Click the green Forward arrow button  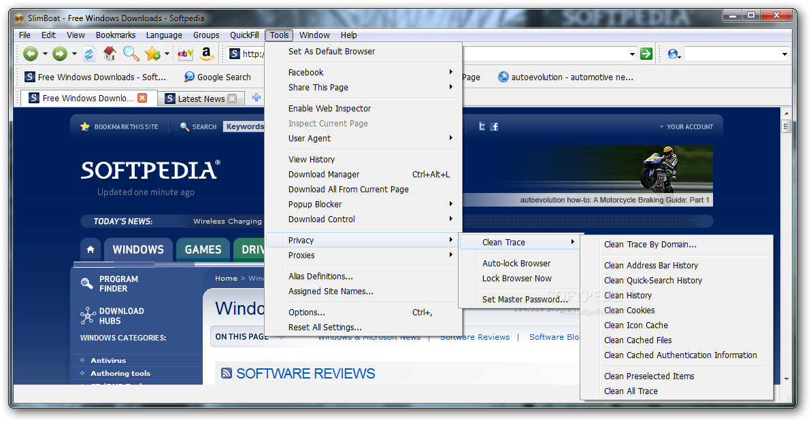click(x=60, y=54)
